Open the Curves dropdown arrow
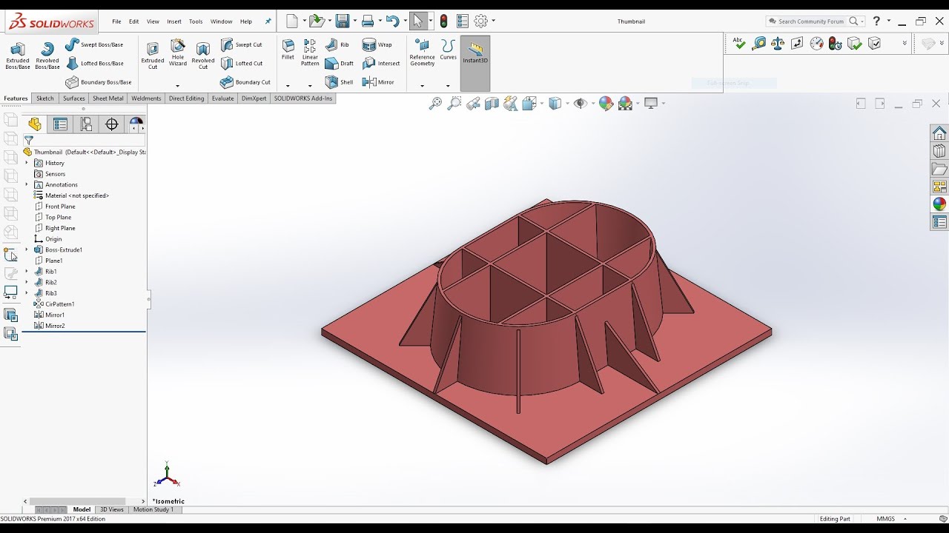Screen dimensions: 949x533 pos(448,86)
